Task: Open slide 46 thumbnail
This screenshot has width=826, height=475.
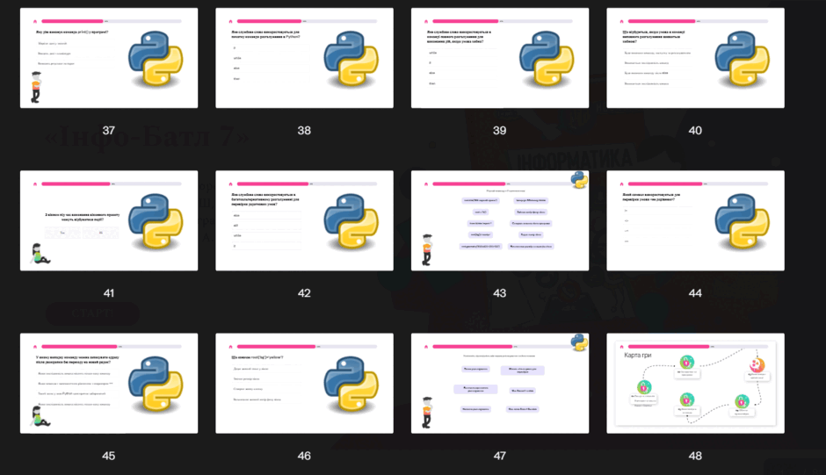Action: click(305, 384)
